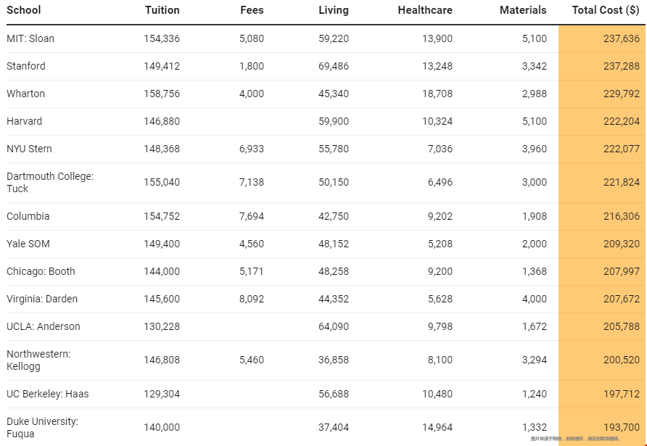647x446 pixels.
Task: Sort by the Tuition column header
Action: pyautogui.click(x=162, y=10)
